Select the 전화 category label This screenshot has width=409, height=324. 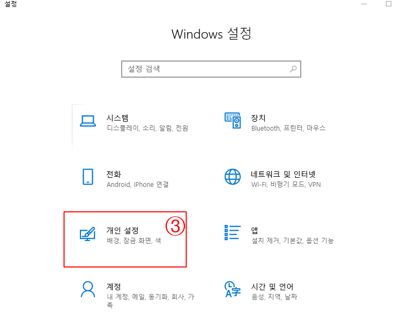coord(114,174)
